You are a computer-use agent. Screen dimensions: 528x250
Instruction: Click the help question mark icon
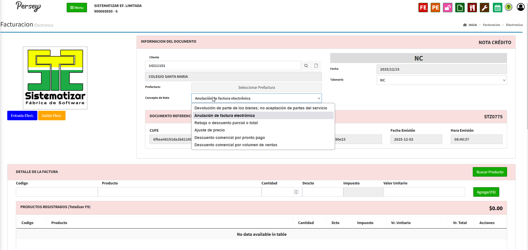pos(508,7)
